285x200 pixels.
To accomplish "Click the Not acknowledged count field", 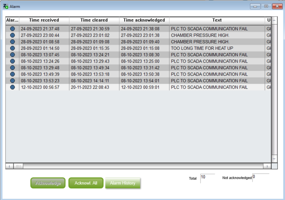I will [x=261, y=178].
